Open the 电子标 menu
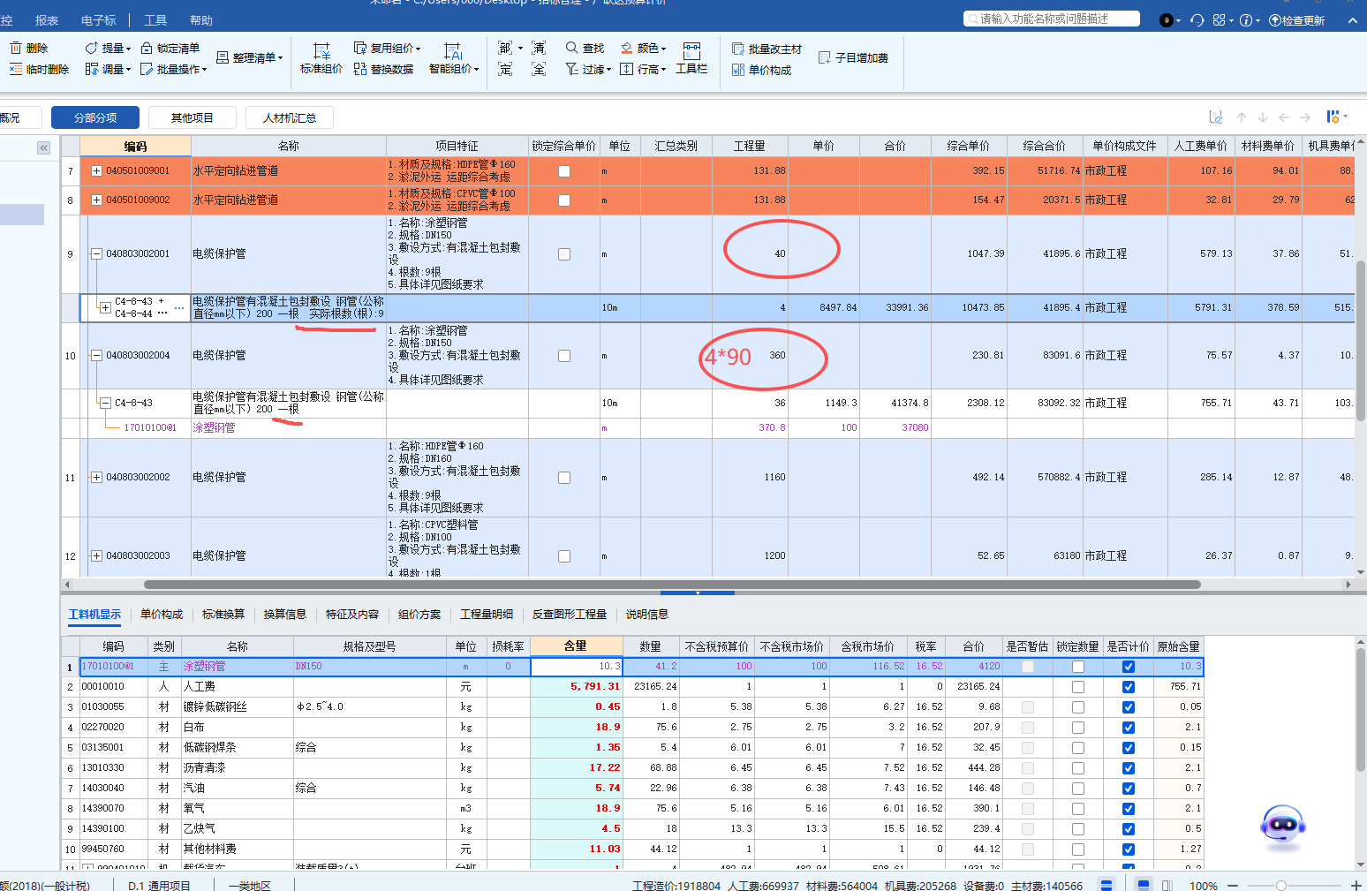The width and height of the screenshot is (1367, 891). [x=98, y=20]
